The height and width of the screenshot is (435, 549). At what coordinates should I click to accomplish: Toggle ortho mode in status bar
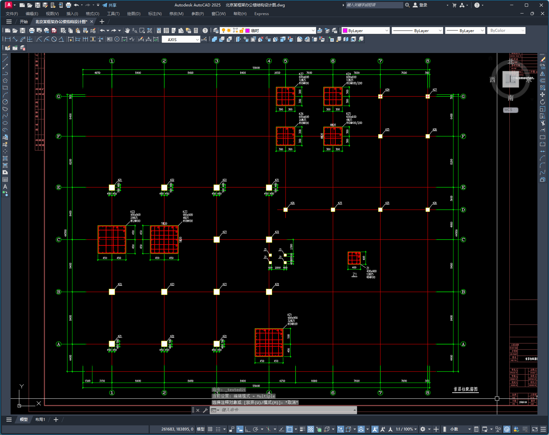[x=248, y=429]
